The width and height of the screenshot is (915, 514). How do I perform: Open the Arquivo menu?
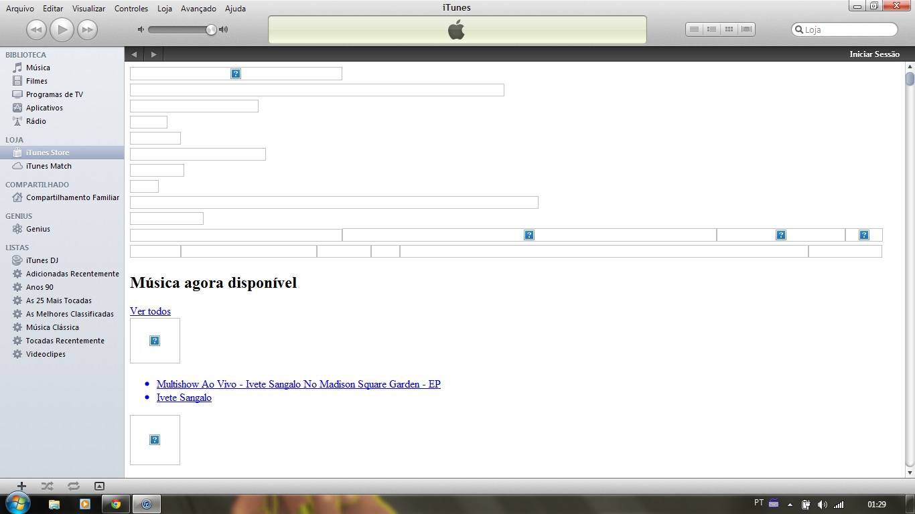point(20,9)
